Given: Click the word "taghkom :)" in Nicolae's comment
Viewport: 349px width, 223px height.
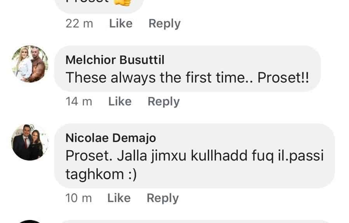Looking at the screenshot, I should point(101,175).
